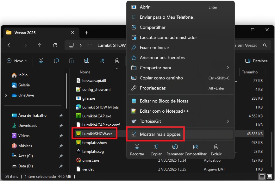The image size is (275, 181).
Task: Open Downloads in the sidebar
Action: pos(28,126)
